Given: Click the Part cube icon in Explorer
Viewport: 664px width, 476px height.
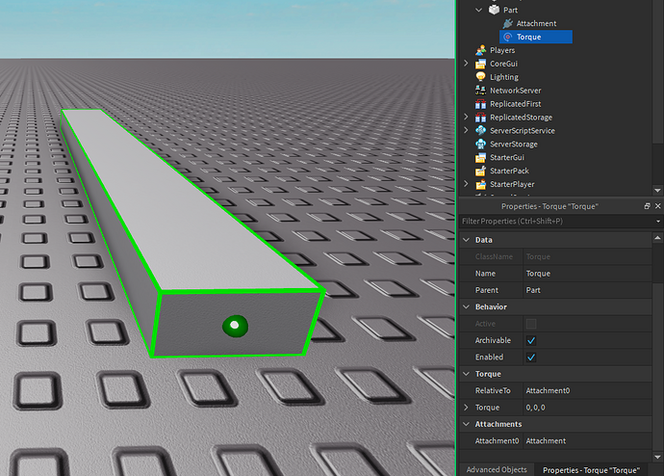Looking at the screenshot, I should click(494, 10).
